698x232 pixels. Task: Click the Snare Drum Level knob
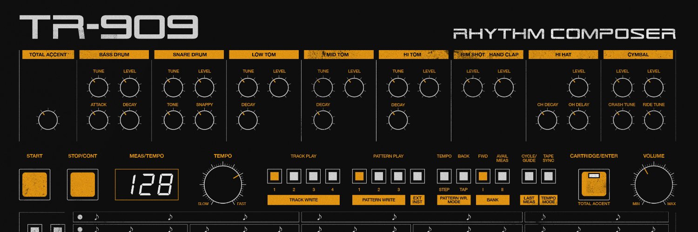tap(204, 87)
